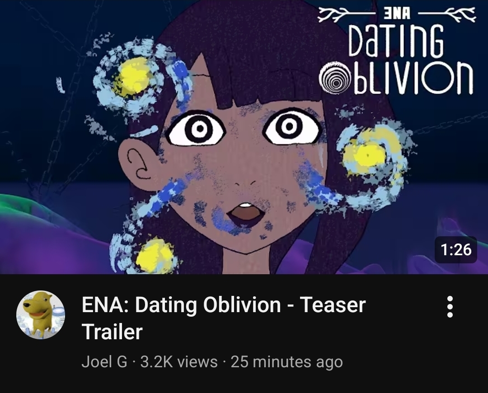Tap the '3.2K views' count text
Image resolution: width=488 pixels, height=393 pixels.
178,362
